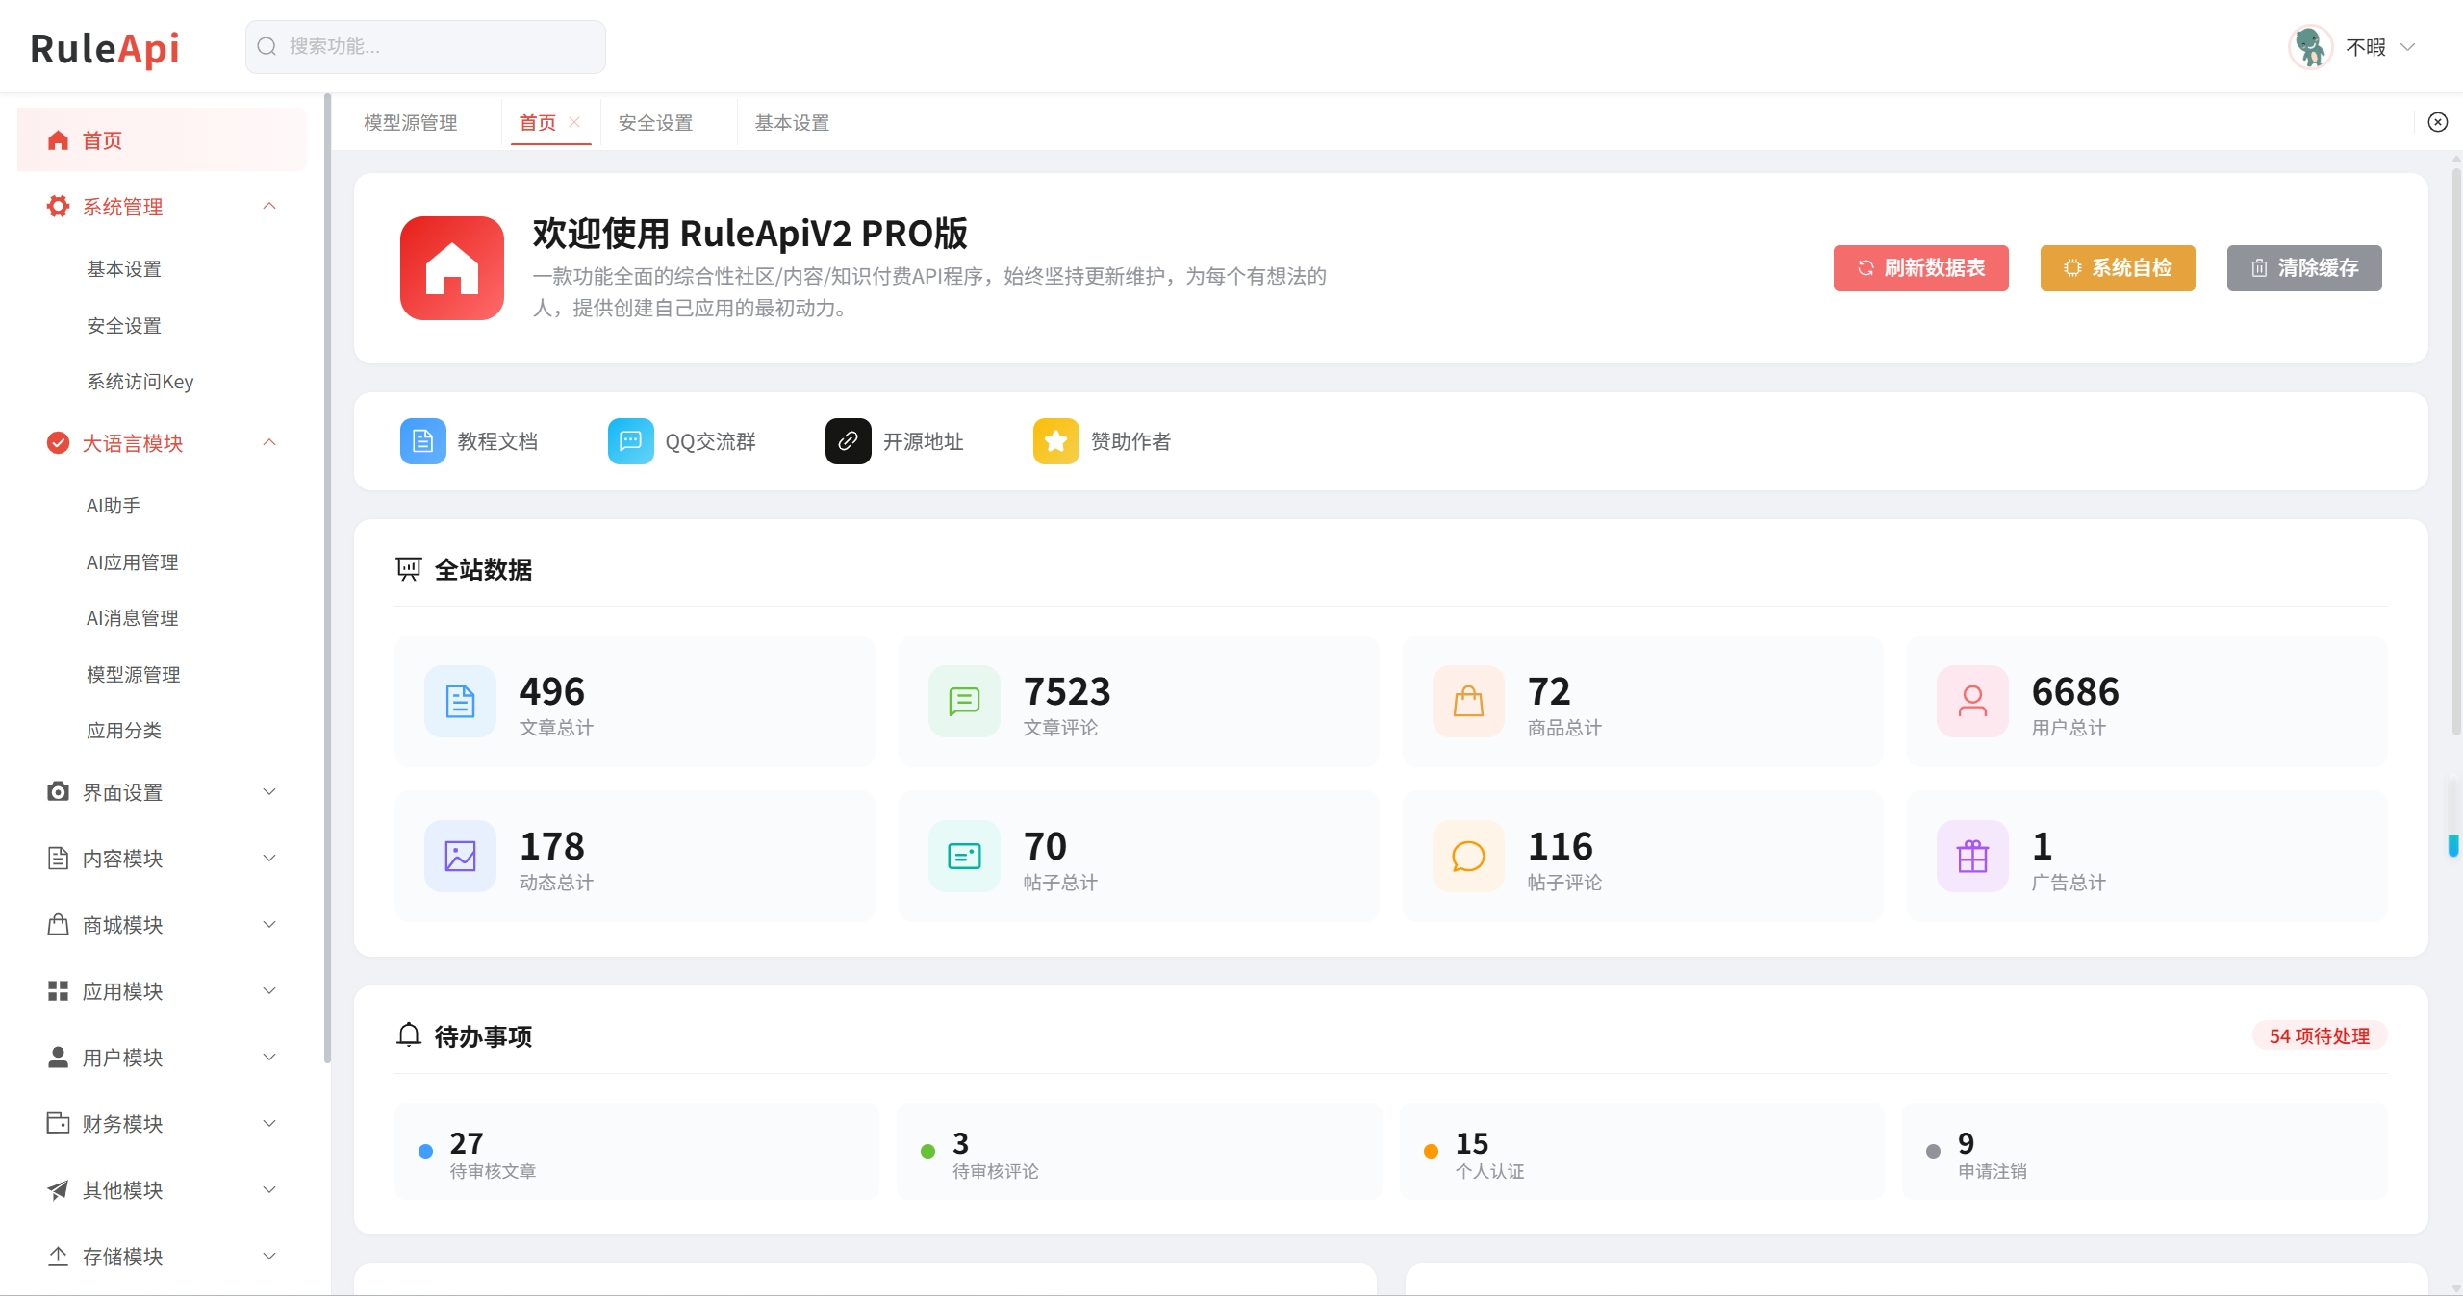Click the 全站数据 presentation icon

[x=409, y=569]
